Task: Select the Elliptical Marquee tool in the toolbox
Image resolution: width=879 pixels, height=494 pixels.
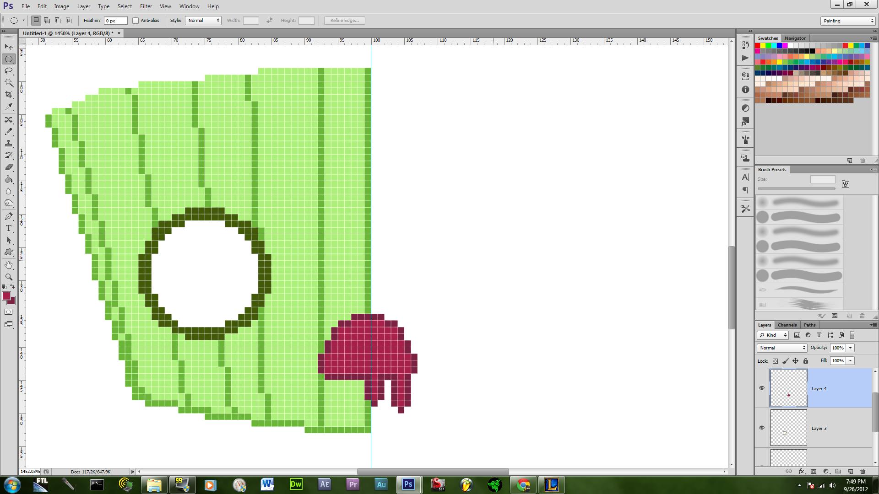Action: [x=9, y=59]
